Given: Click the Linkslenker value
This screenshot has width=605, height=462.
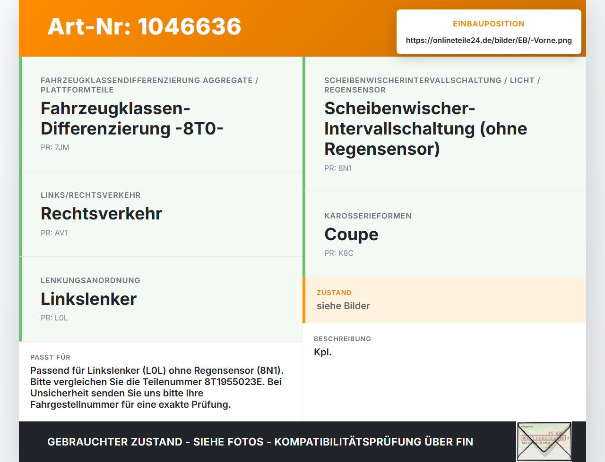Looking at the screenshot, I should pos(89,299).
